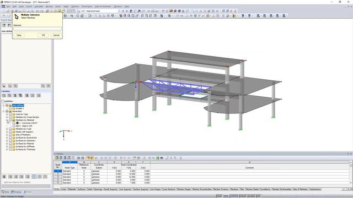Click black color swatch of Concrete material
Screen dimensions: 353x198
17,123
